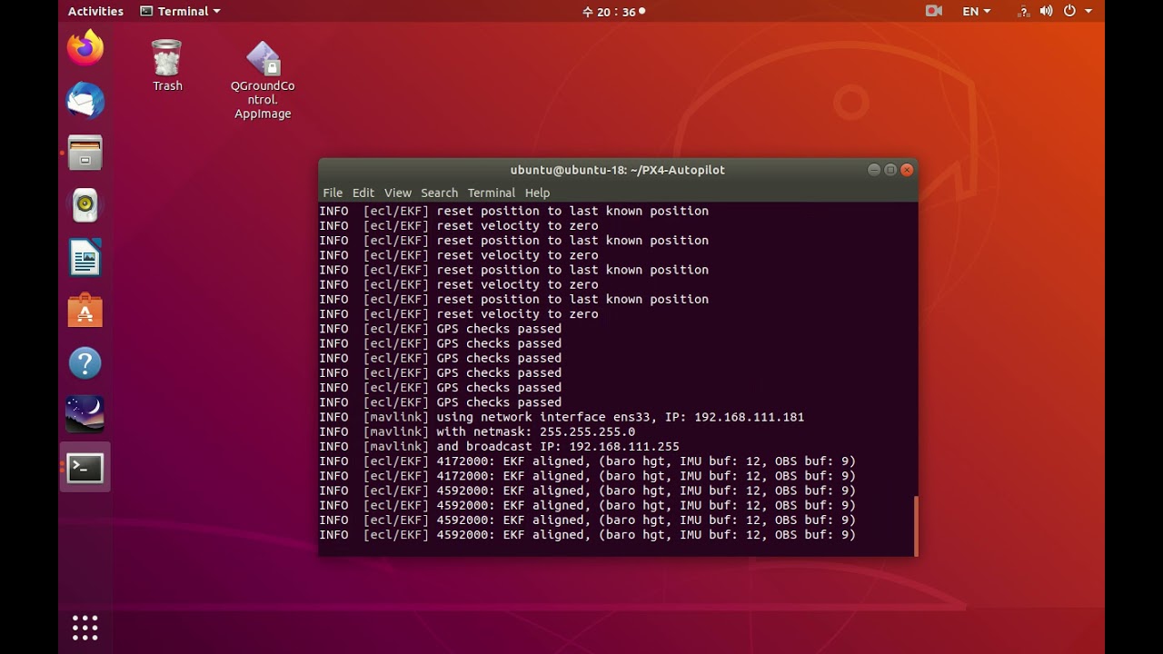Select the Trash desktop icon
The height and width of the screenshot is (654, 1163).
[167, 65]
